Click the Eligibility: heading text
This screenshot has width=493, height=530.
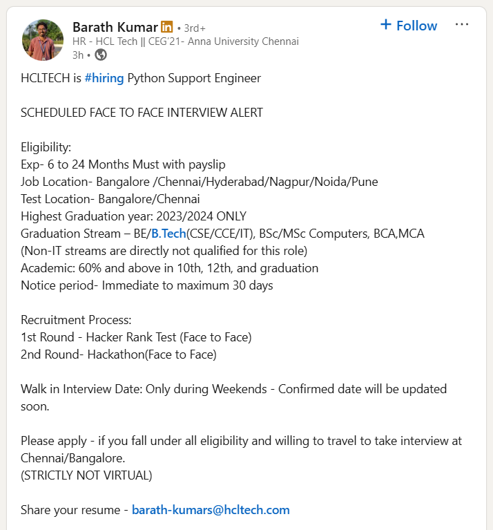pyautogui.click(x=46, y=147)
